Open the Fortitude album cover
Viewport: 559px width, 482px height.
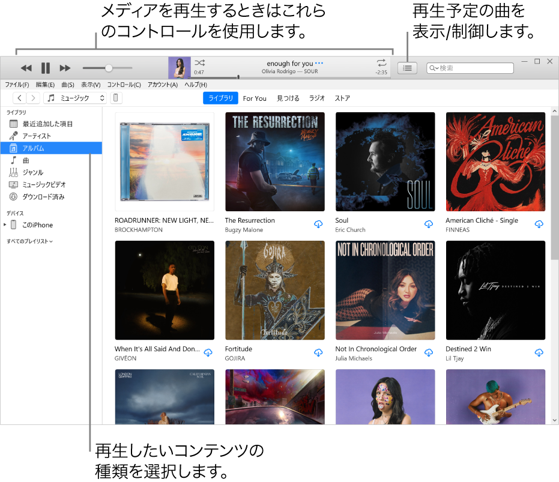tap(275, 290)
